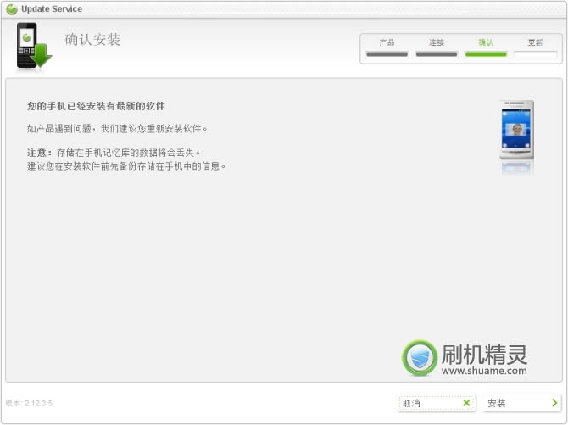
Task: Click the empty progress bar under 更新
Action: click(x=535, y=54)
